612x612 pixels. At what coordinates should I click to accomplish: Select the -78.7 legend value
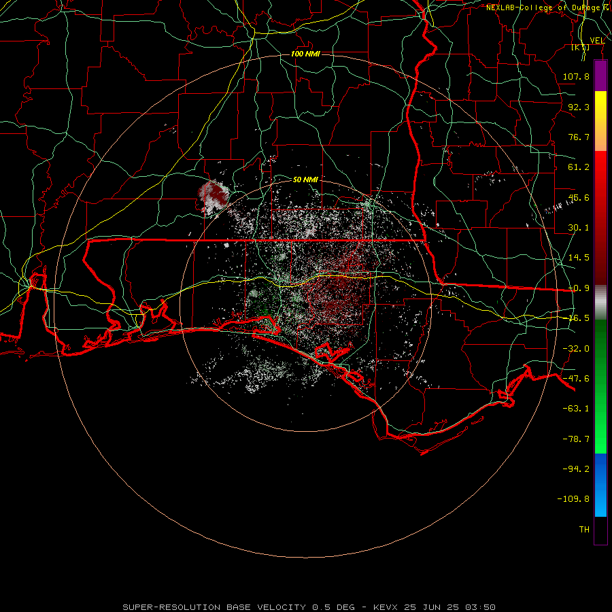(x=576, y=439)
